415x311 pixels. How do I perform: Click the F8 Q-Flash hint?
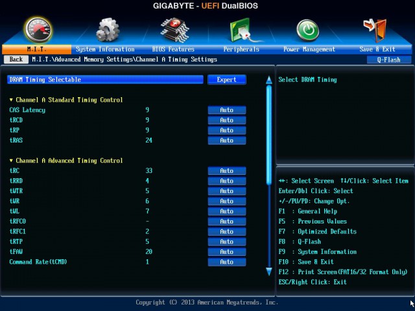click(x=300, y=242)
